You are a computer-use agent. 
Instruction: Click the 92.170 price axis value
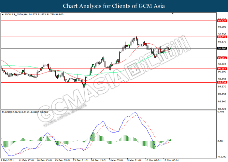[222, 42]
